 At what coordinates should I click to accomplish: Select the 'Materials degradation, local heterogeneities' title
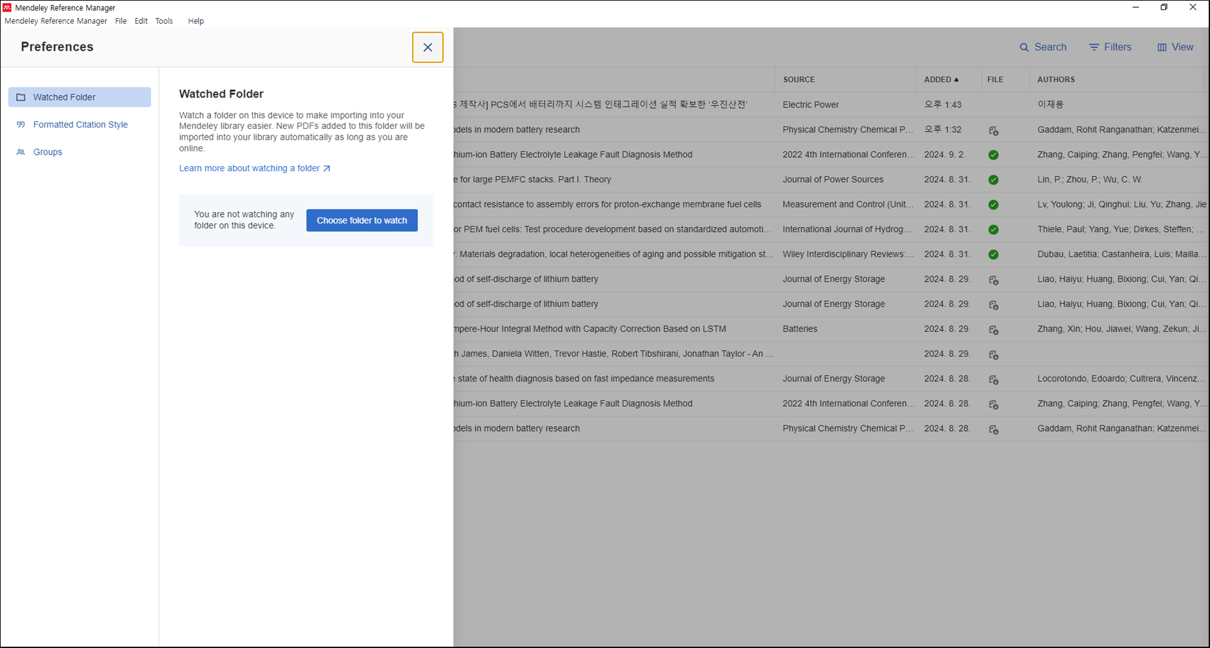click(x=614, y=254)
